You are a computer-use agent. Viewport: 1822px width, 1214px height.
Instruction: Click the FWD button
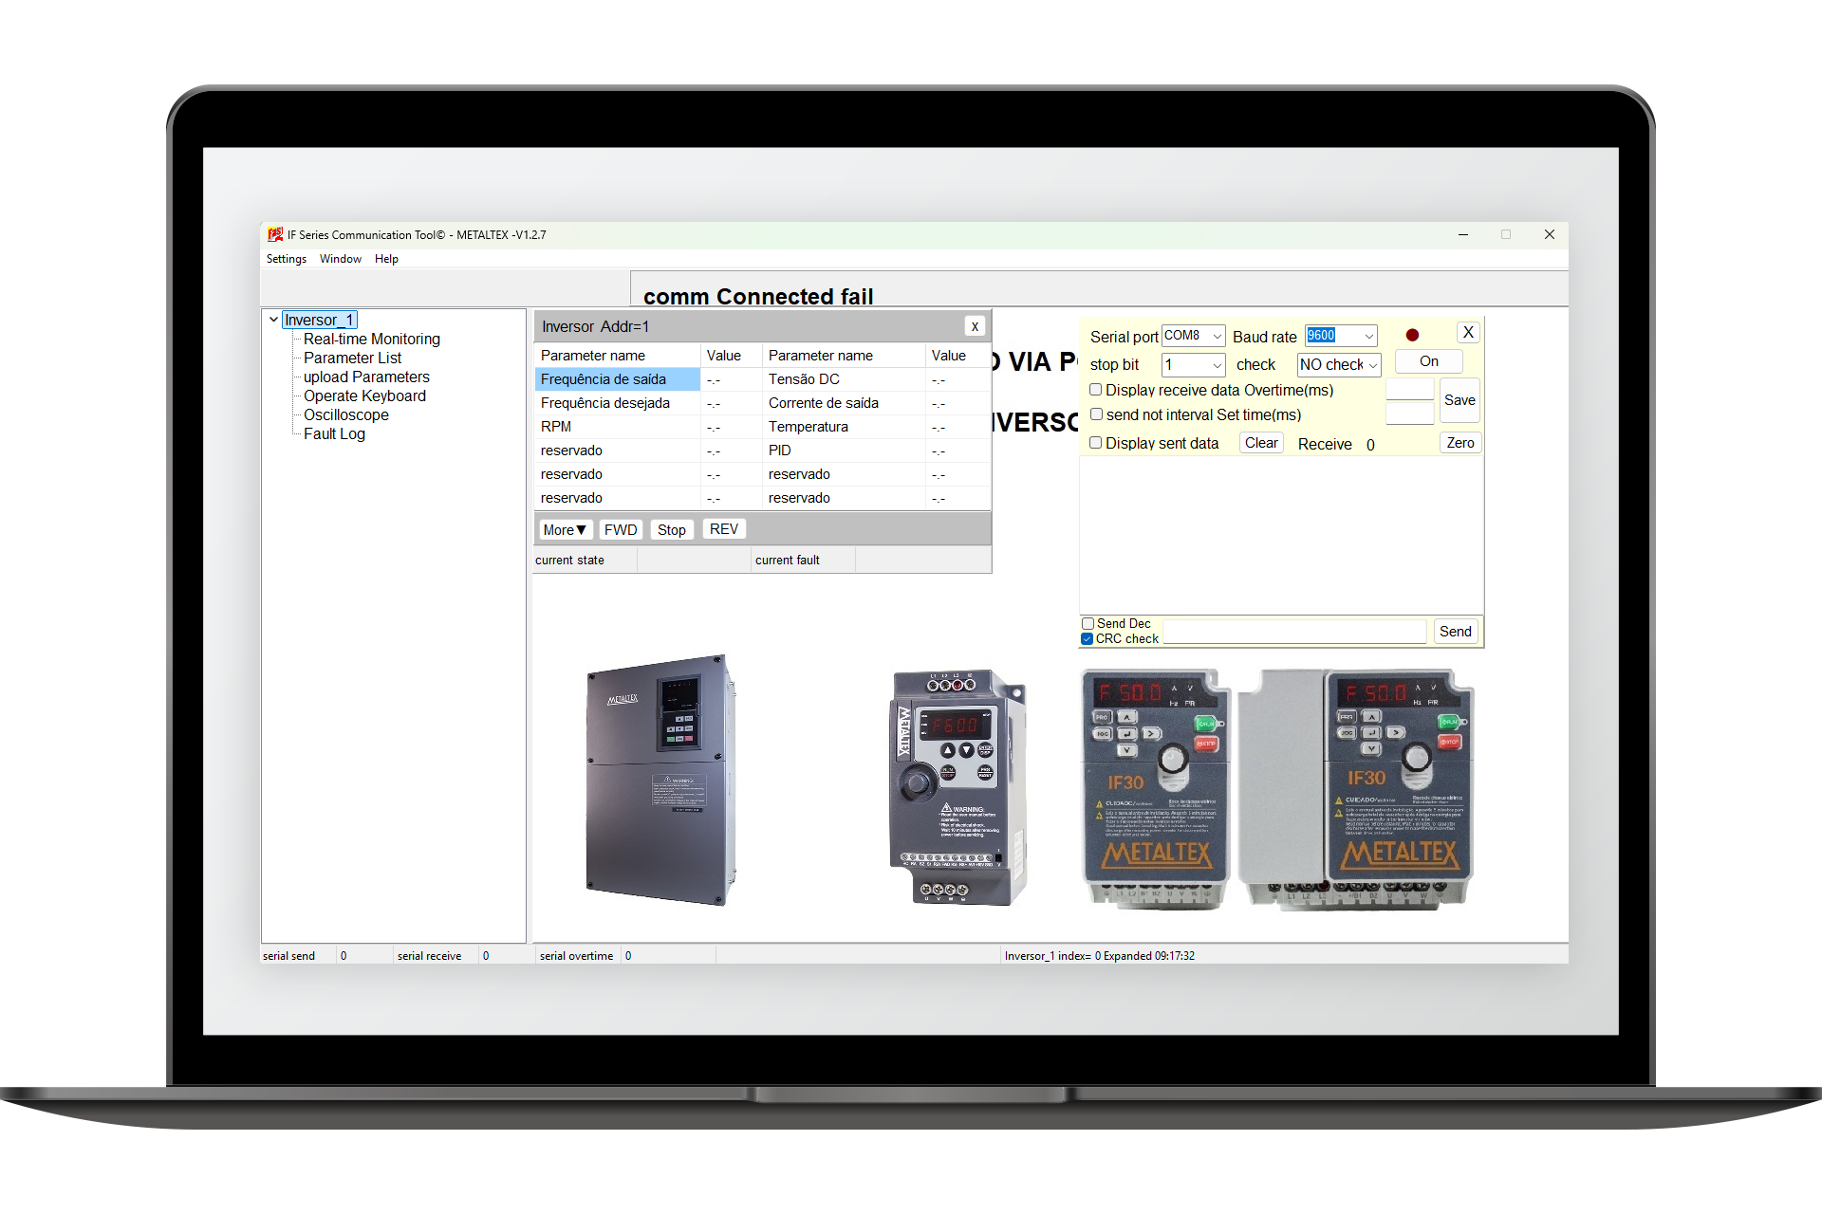pyautogui.click(x=621, y=530)
